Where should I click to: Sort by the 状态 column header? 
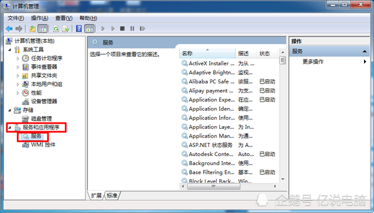[267, 53]
